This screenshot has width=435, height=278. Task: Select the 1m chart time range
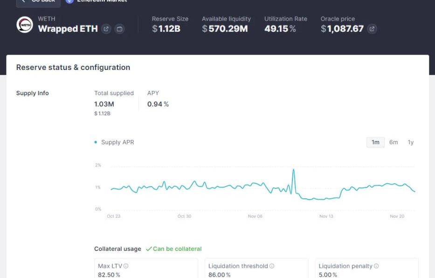[375, 142]
